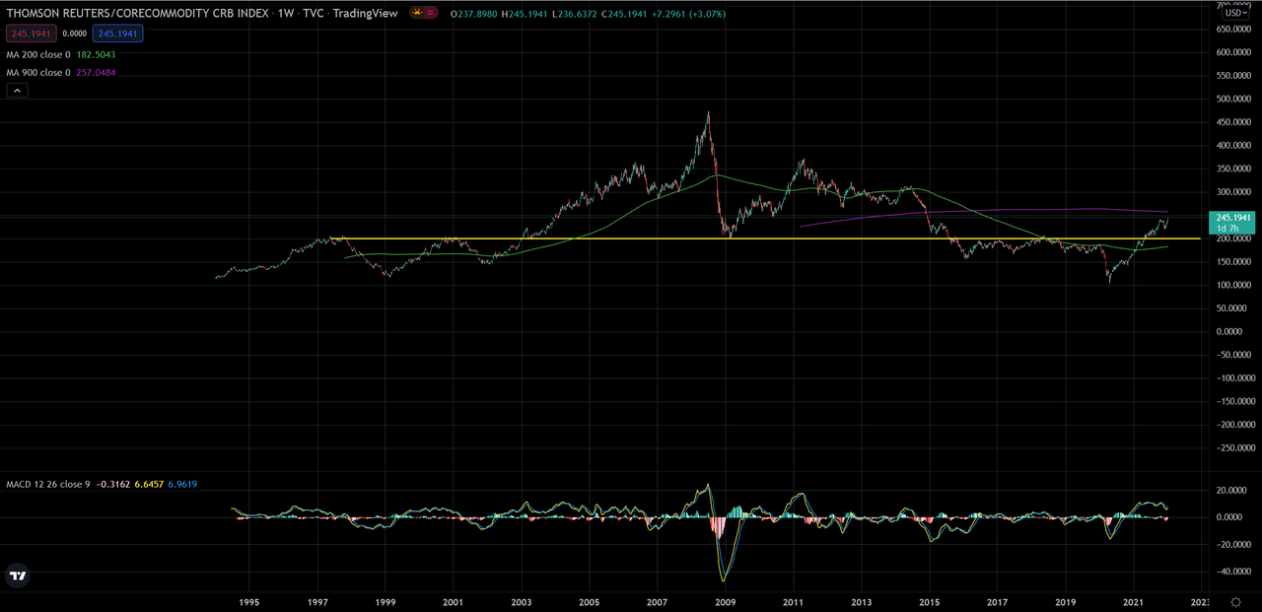Click the yellow MACD value 6.6457
The height and width of the screenshot is (612, 1262).
coord(151,485)
